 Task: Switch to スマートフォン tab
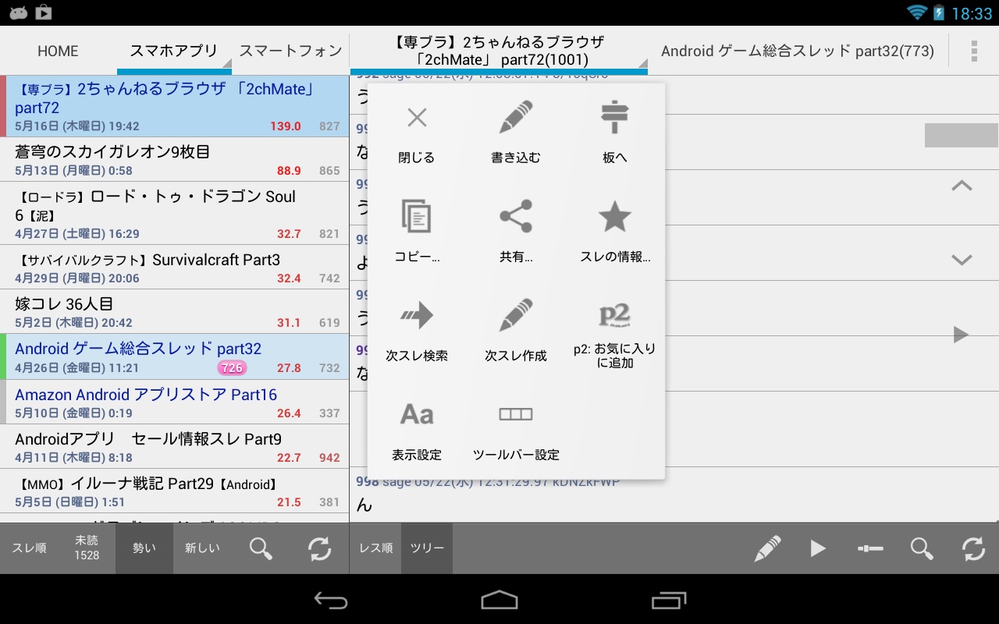(x=290, y=51)
